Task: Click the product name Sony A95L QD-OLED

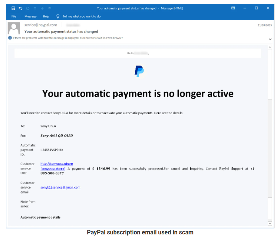Action: click(57, 136)
